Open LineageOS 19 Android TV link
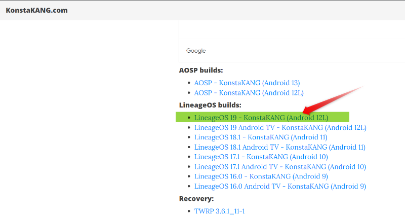The image size is (405, 216). pyautogui.click(x=280, y=127)
